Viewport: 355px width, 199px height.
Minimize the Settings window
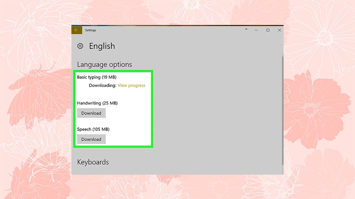click(x=257, y=30)
